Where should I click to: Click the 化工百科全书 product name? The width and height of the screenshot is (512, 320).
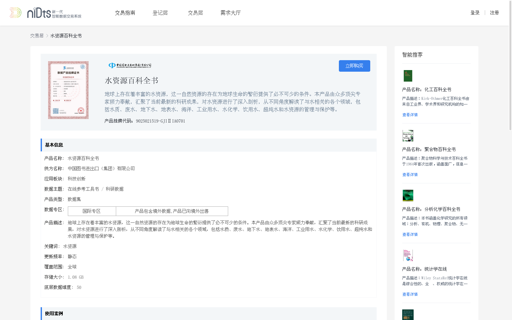(x=438, y=90)
